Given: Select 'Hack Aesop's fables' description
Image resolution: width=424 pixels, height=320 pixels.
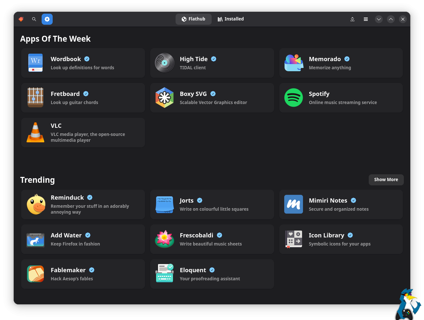Looking at the screenshot, I should point(72,279).
